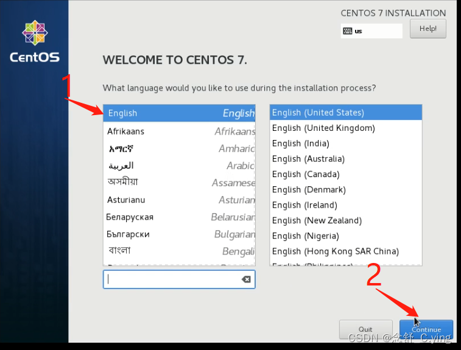The image size is (461, 350).
Task: Click the us keyboard layout indicator
Action: (371, 31)
